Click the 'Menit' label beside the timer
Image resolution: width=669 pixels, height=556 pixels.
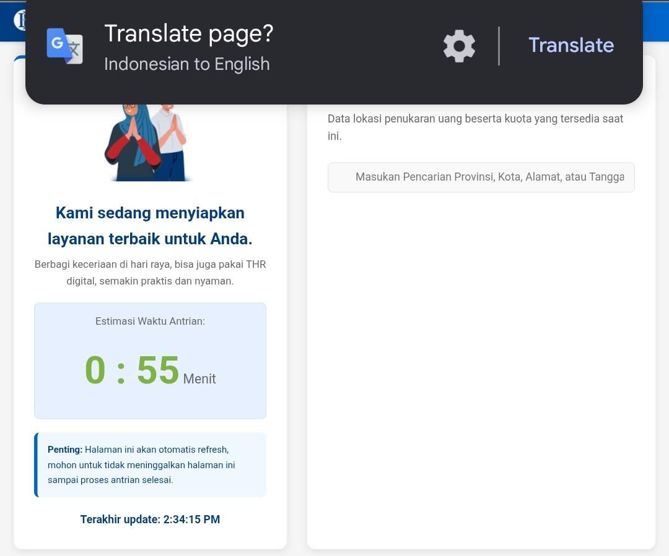click(199, 379)
